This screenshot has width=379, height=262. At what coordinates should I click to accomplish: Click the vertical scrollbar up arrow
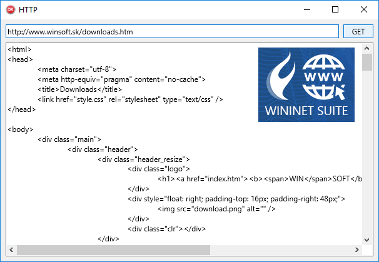(x=366, y=48)
